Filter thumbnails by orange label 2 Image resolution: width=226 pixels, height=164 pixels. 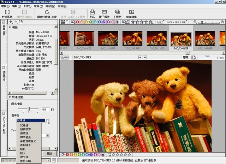(x=82, y=22)
